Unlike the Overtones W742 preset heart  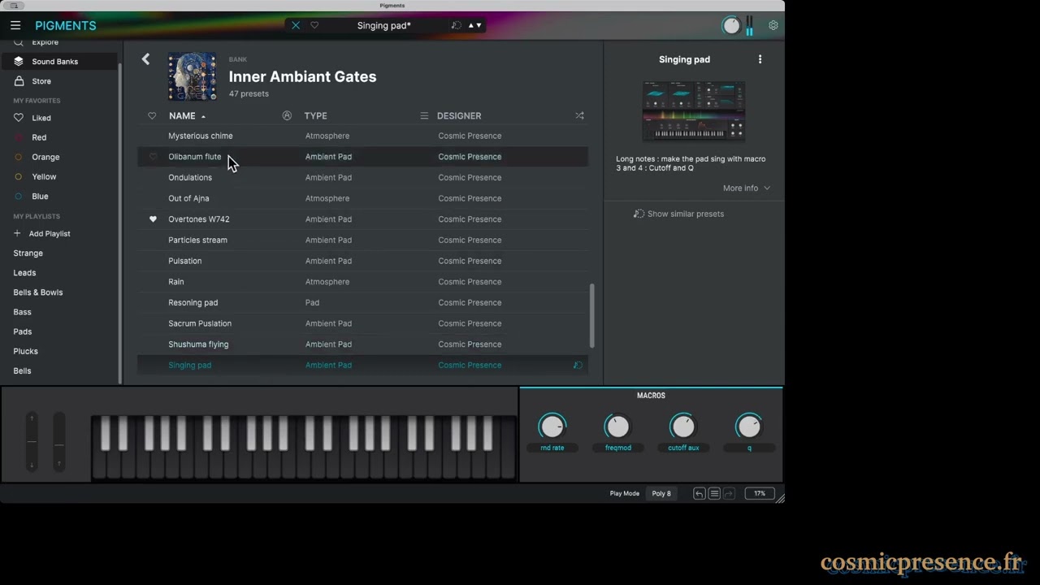[x=153, y=219]
